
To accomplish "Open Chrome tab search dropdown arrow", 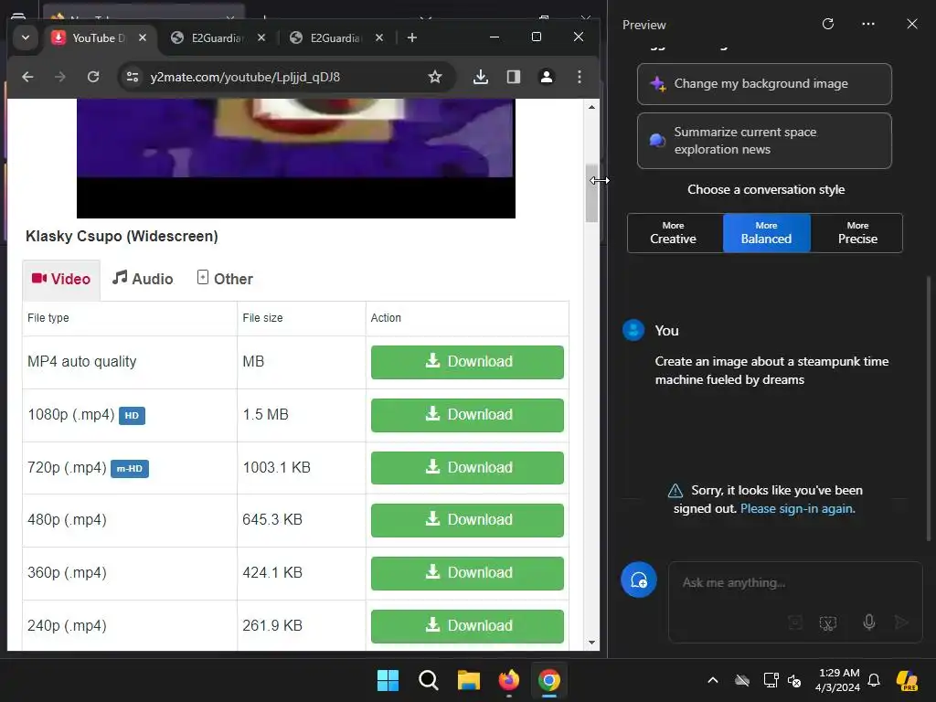I will coord(25,37).
